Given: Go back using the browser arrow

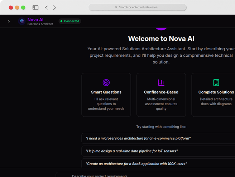Looking at the screenshot, I should [x=46, y=7].
